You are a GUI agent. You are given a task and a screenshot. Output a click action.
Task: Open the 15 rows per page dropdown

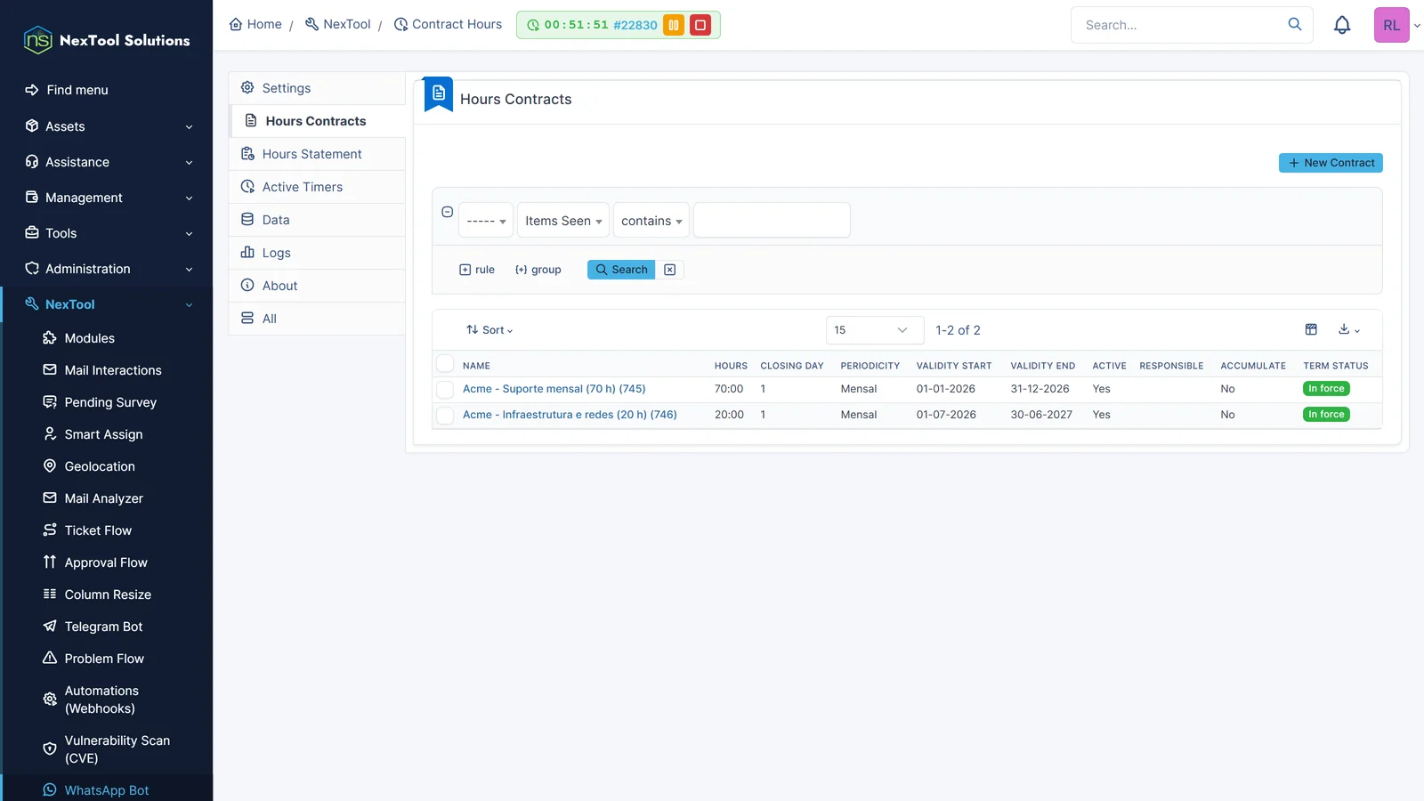[x=875, y=330]
